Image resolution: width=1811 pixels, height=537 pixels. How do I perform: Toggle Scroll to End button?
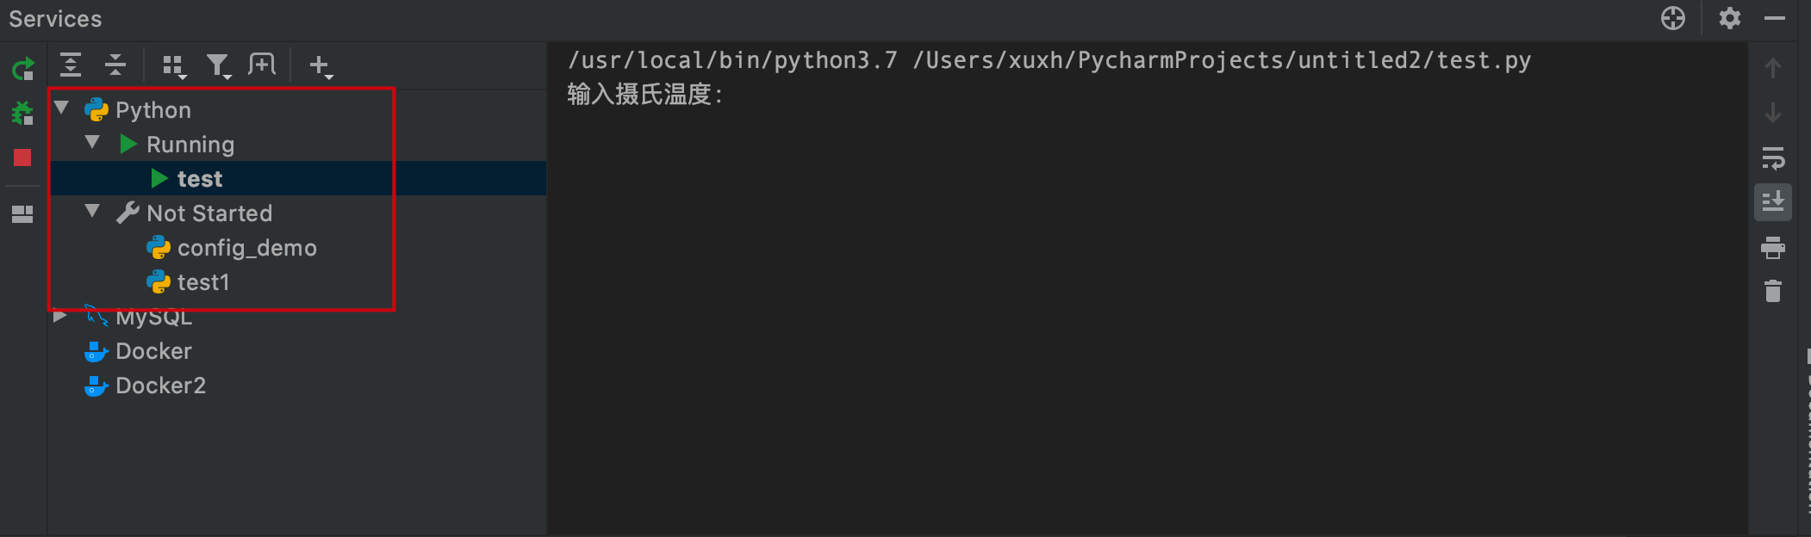1773,202
